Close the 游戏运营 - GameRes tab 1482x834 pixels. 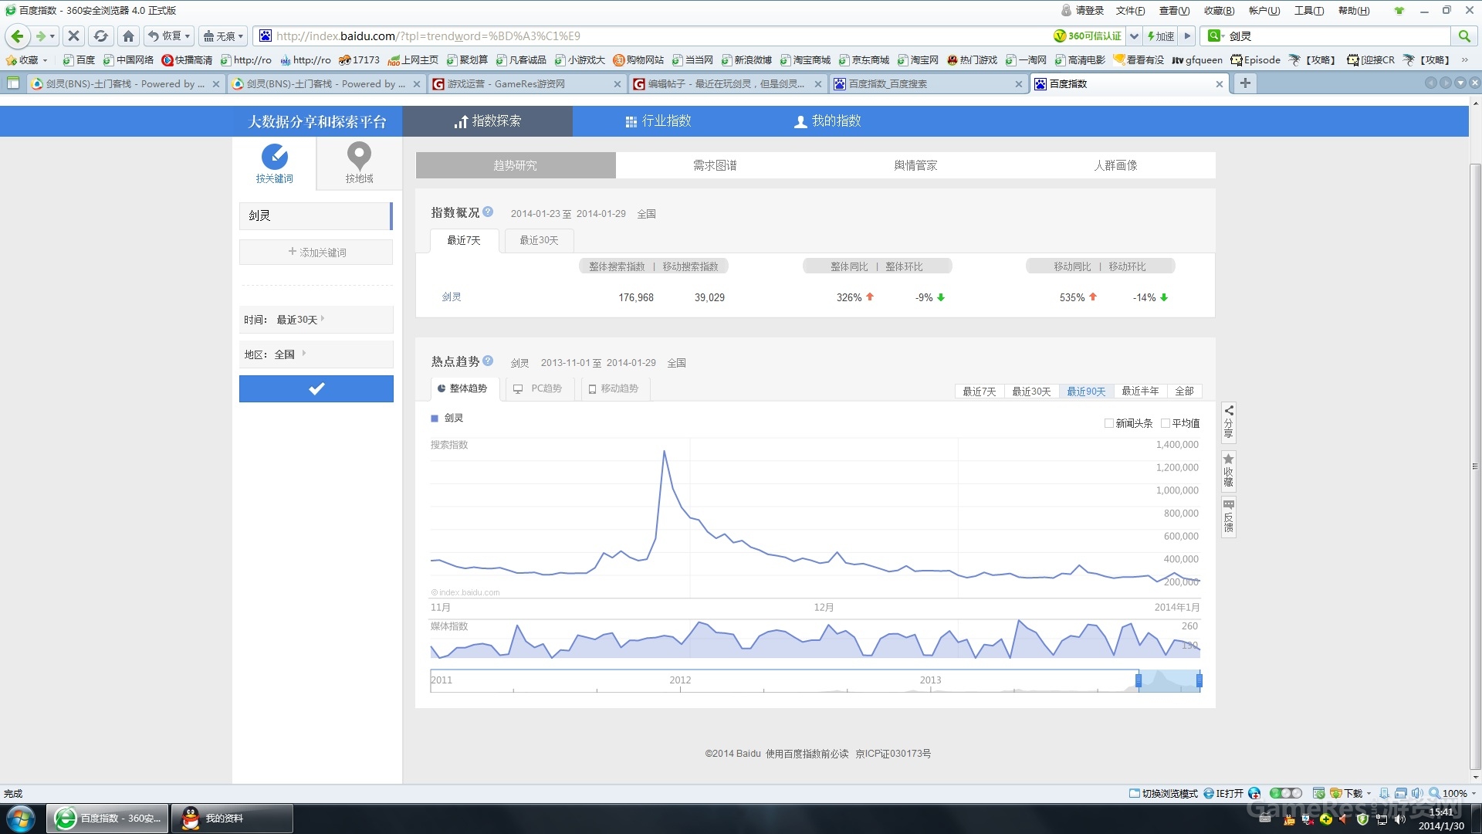coord(617,84)
